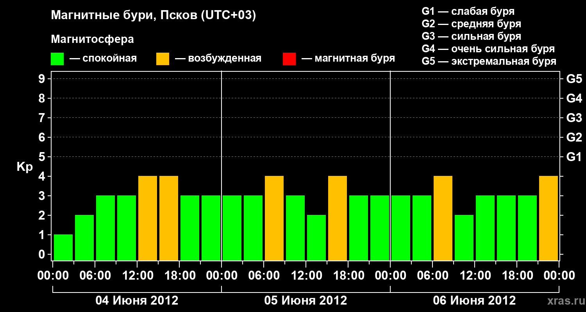Image resolution: width=586 pixels, height=312 pixels.
Task: Click the orange 'возбужденная' legend swatch
Action: point(163,59)
